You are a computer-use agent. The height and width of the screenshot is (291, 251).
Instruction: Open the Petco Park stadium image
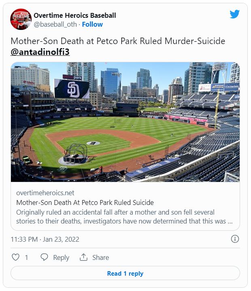[125, 122]
